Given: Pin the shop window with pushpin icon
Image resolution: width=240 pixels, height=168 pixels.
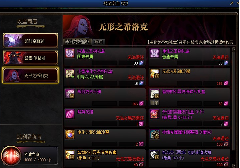Looking at the screenshot, I should tap(232, 3).
